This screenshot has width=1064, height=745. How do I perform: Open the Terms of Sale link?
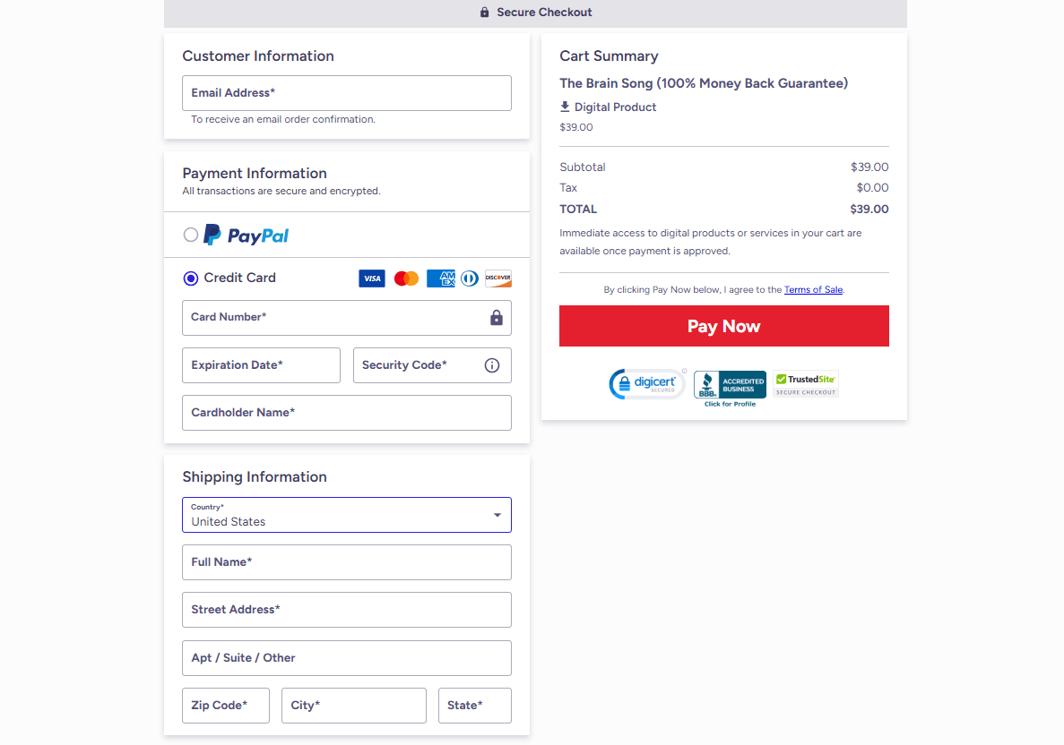813,288
